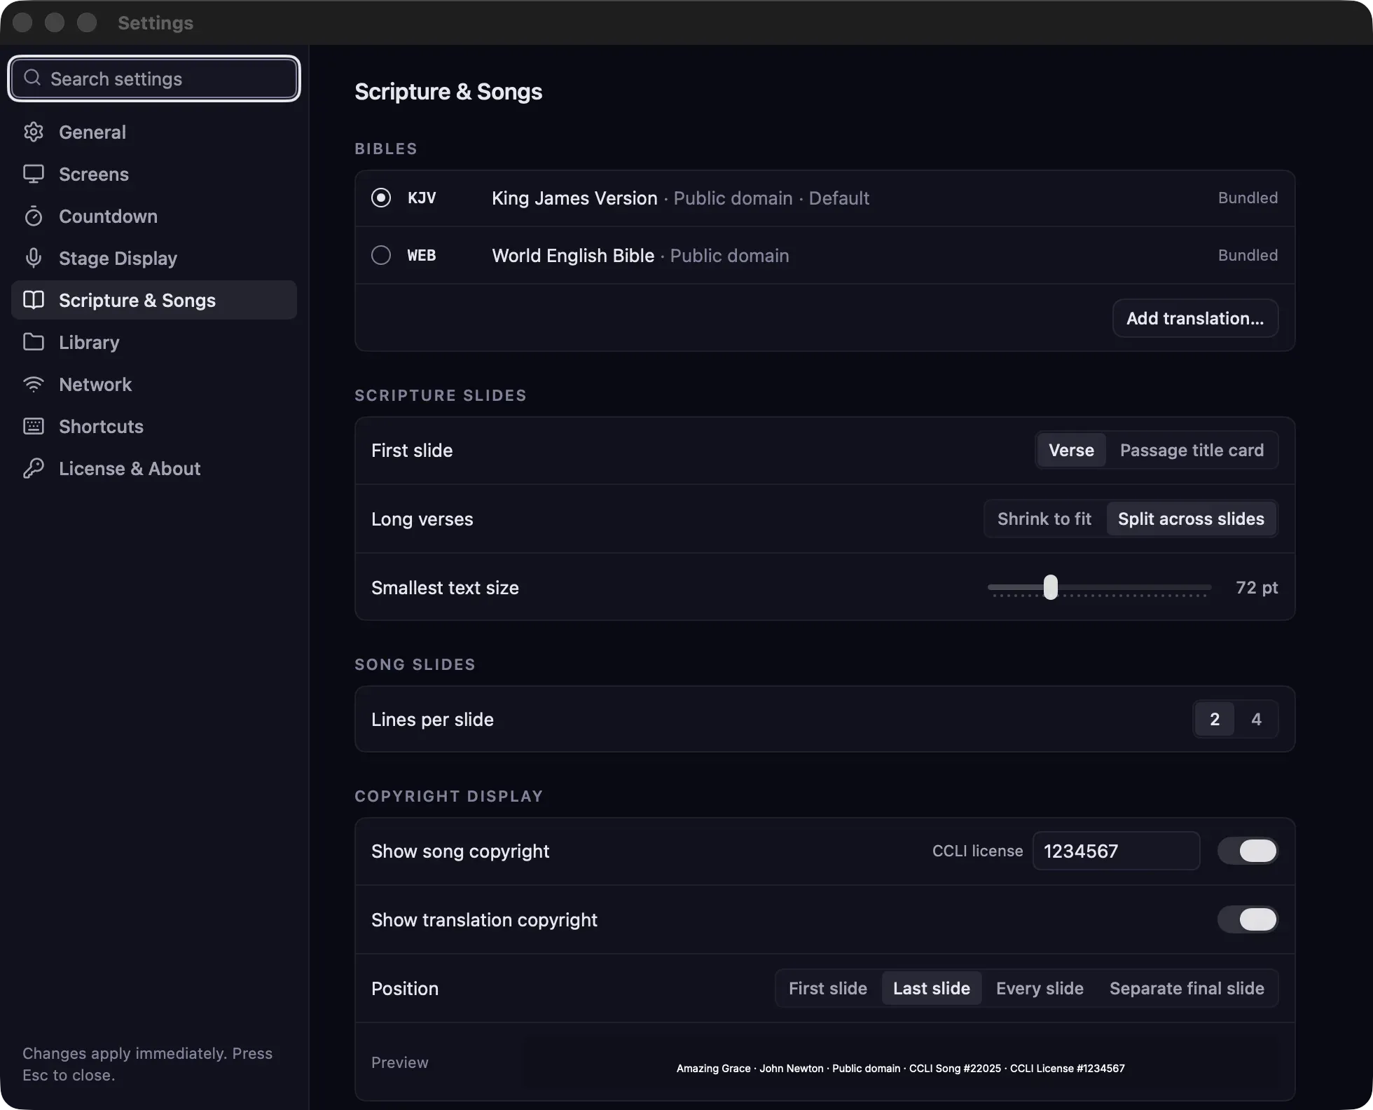
Task: Go to Countdown settings
Action: tap(154, 216)
